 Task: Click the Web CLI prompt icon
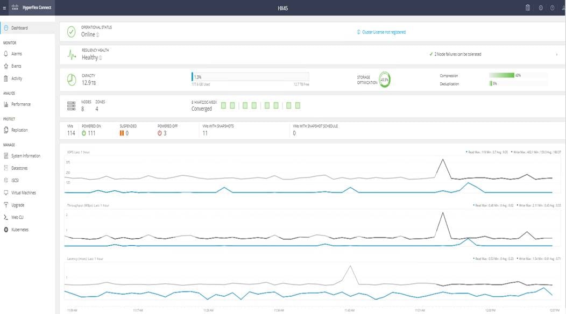point(6,217)
